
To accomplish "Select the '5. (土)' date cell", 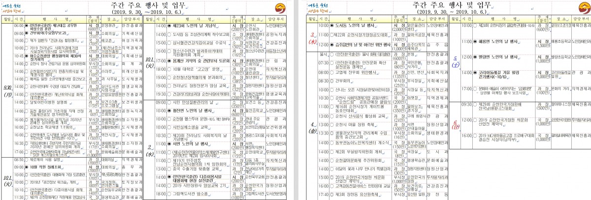I will pos(455,61).
